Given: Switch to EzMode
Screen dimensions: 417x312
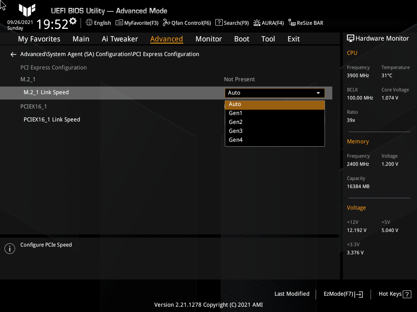Looking at the screenshot, I should point(342,294).
